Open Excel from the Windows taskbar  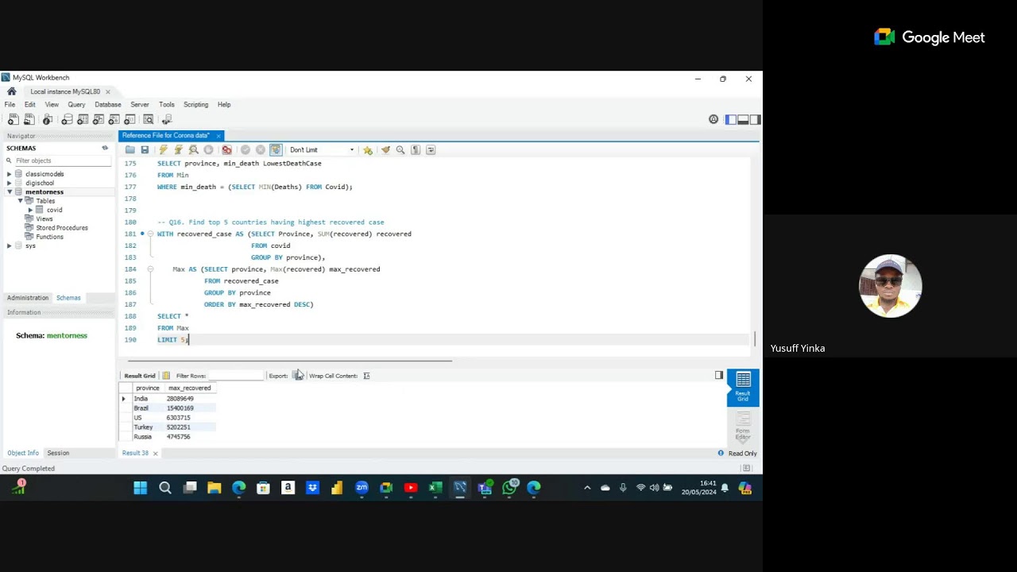[x=435, y=488]
